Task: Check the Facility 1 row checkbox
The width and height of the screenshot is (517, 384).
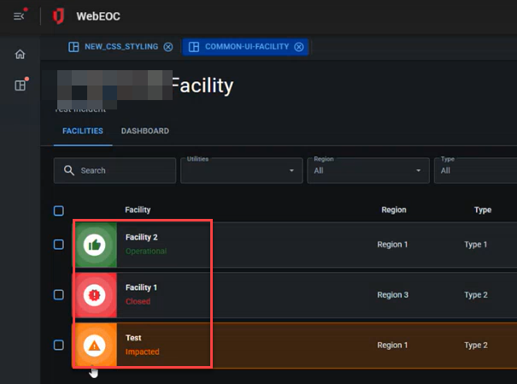Action: point(59,294)
